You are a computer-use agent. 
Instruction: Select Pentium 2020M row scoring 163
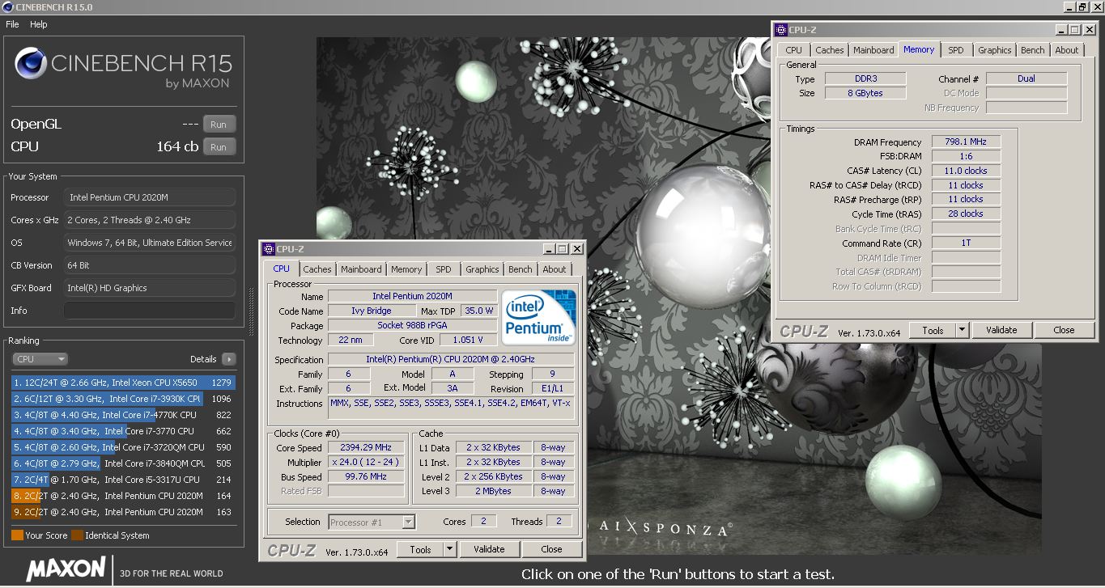(x=123, y=512)
